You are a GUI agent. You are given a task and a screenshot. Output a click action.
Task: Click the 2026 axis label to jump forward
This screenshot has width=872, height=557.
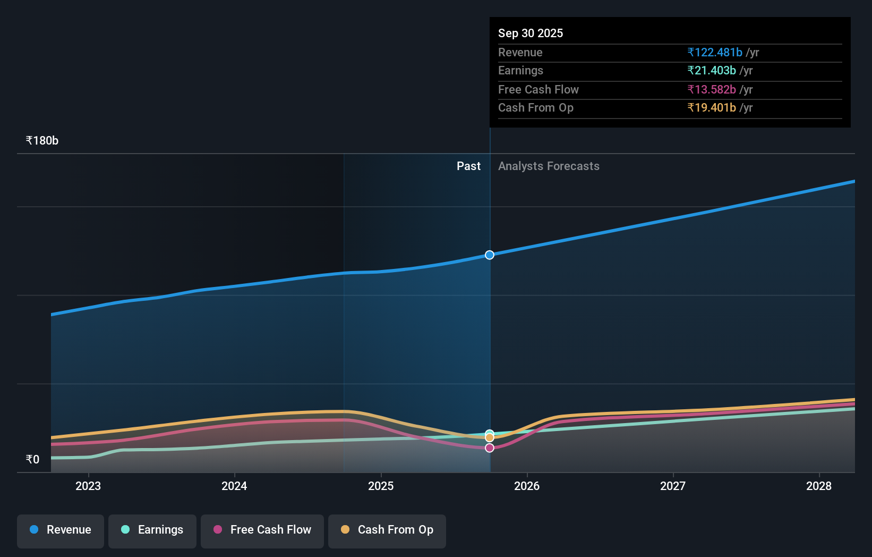pyautogui.click(x=526, y=486)
